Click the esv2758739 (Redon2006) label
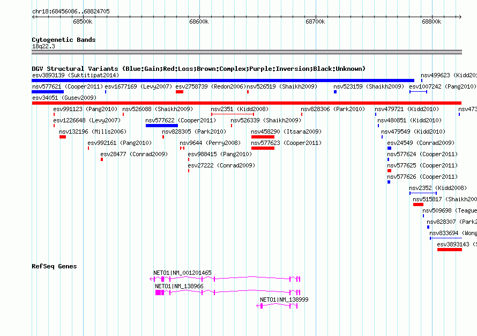Viewport: 477px width, 336px height. [x=211, y=86]
